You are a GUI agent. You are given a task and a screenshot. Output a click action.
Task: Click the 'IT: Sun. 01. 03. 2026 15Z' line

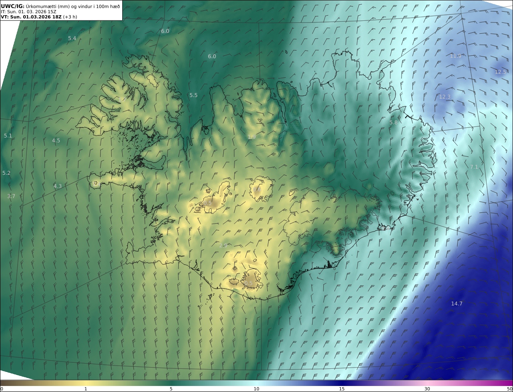28,12
